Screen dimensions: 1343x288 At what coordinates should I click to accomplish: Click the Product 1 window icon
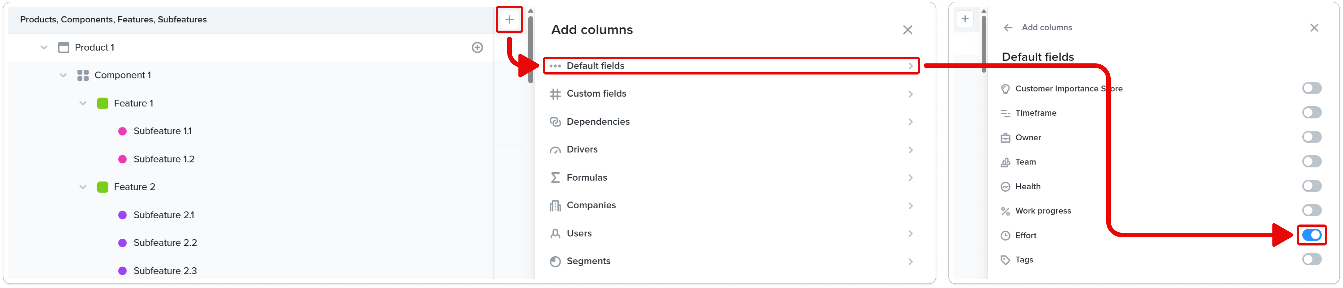click(64, 48)
